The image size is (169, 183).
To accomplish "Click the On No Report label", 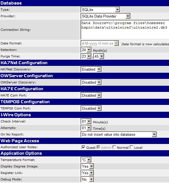I will [12, 134].
